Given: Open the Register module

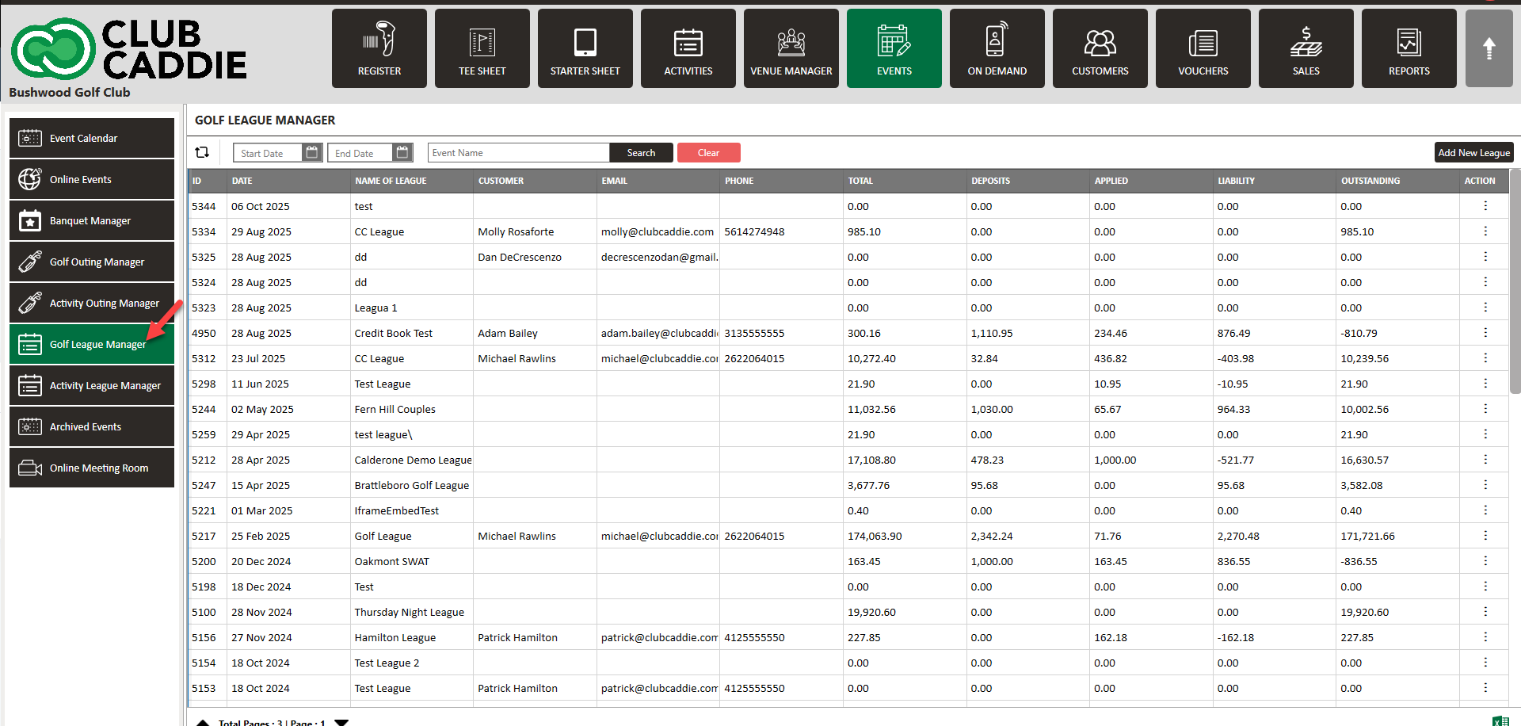Looking at the screenshot, I should pyautogui.click(x=379, y=48).
